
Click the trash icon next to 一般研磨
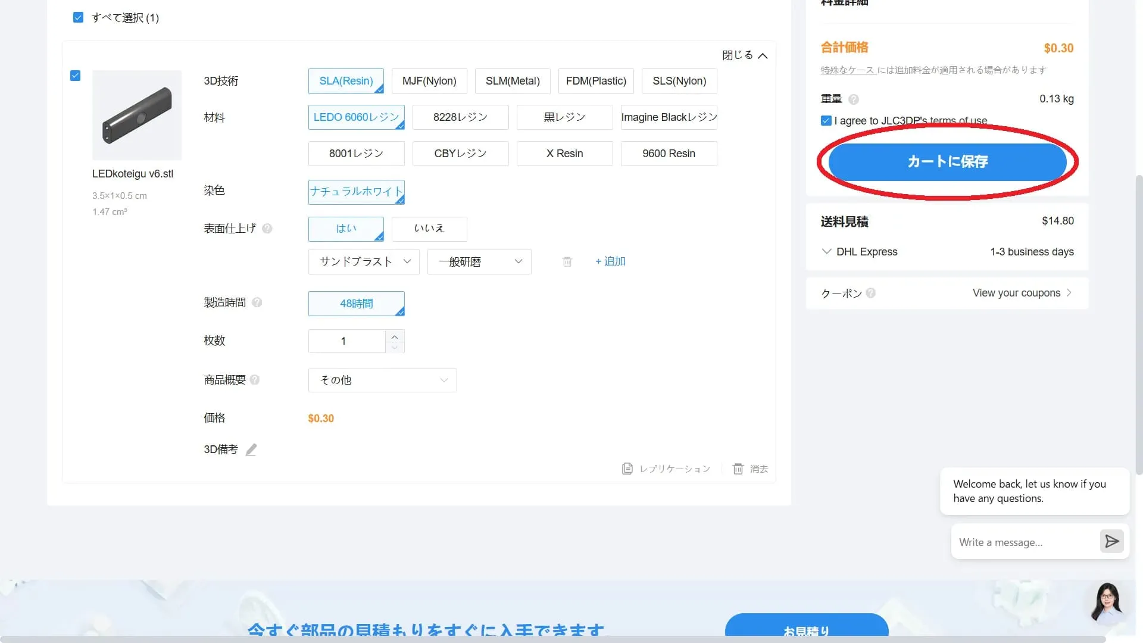coord(567,262)
